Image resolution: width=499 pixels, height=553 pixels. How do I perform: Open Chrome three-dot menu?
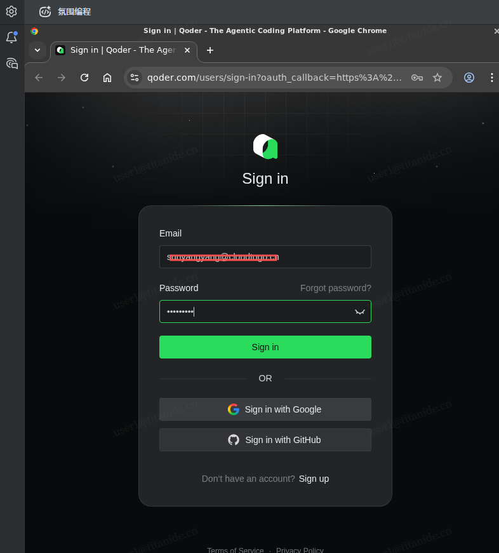tap(491, 78)
